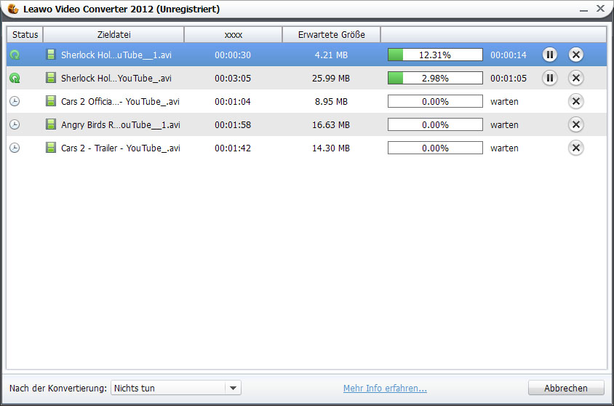Screen dimensions: 614x406
Task: Click the Leawo app logo in title bar
Action: [x=13, y=9]
